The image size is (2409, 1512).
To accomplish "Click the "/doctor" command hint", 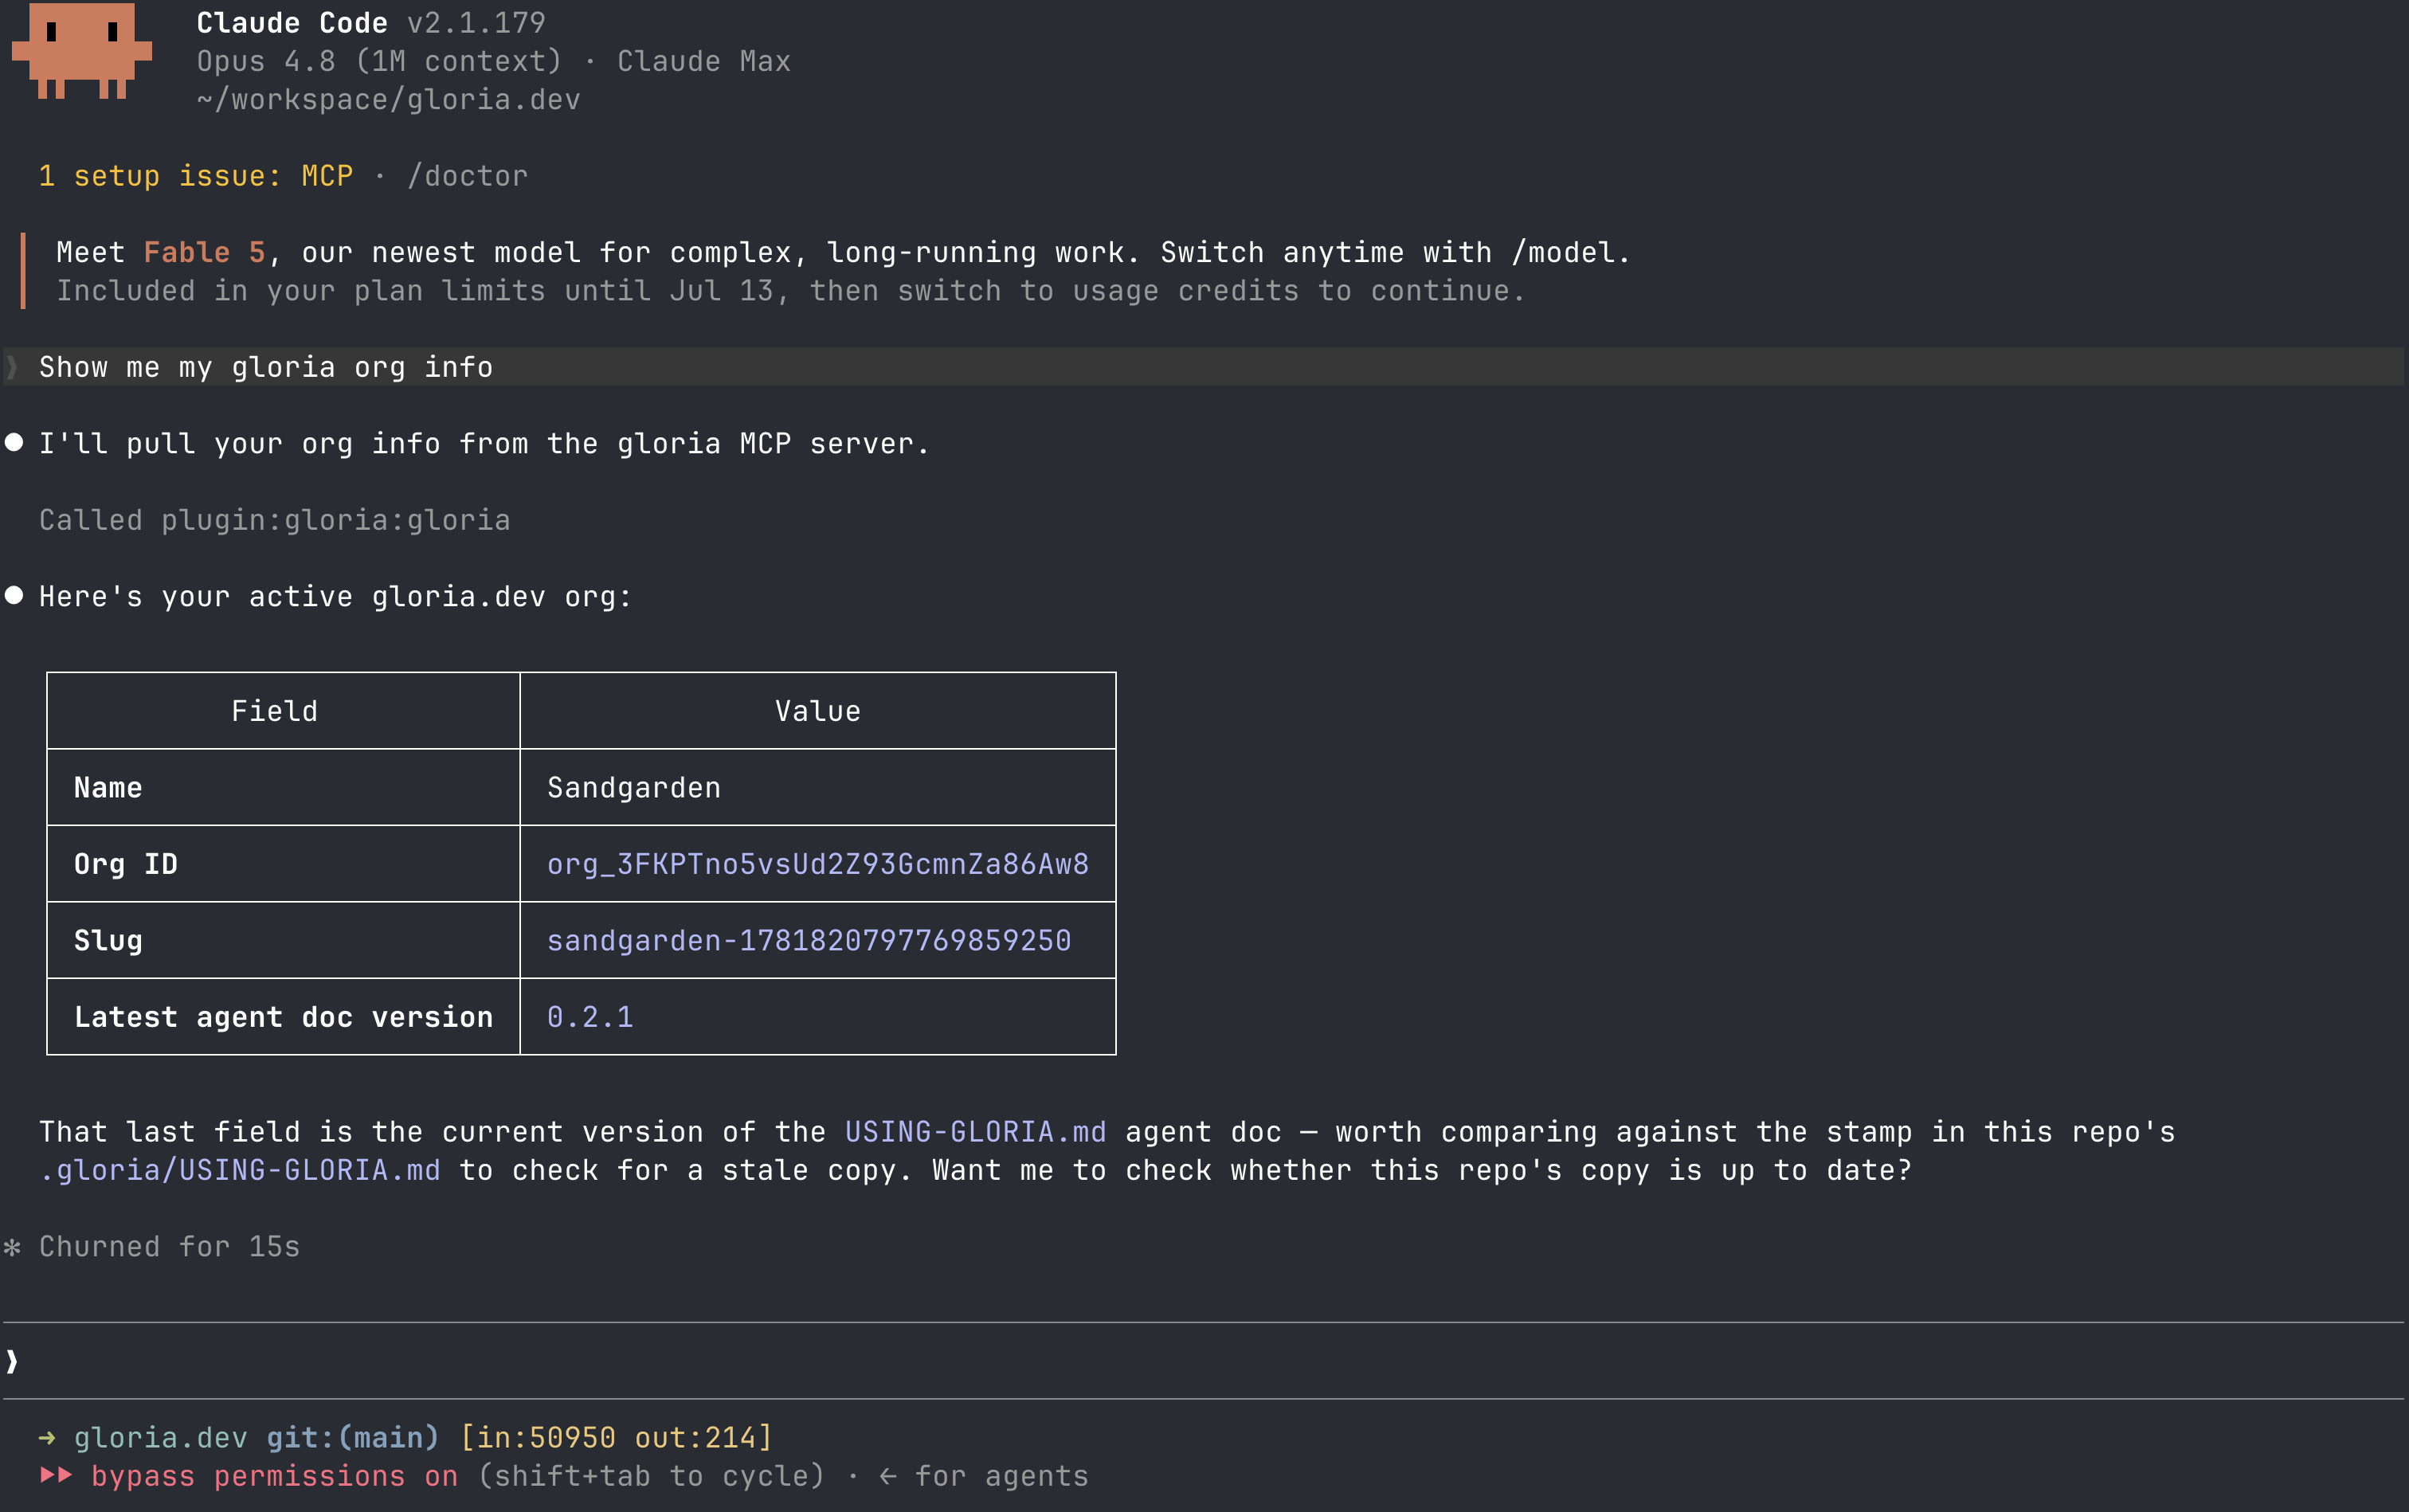I will point(467,176).
